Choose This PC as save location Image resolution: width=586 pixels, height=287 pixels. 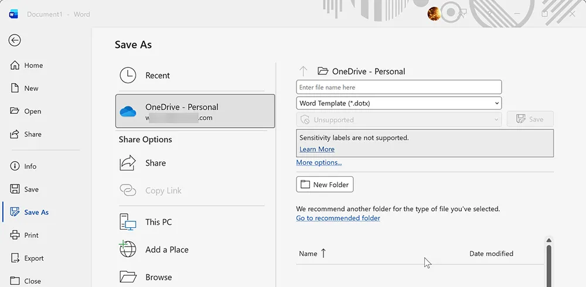(158, 222)
